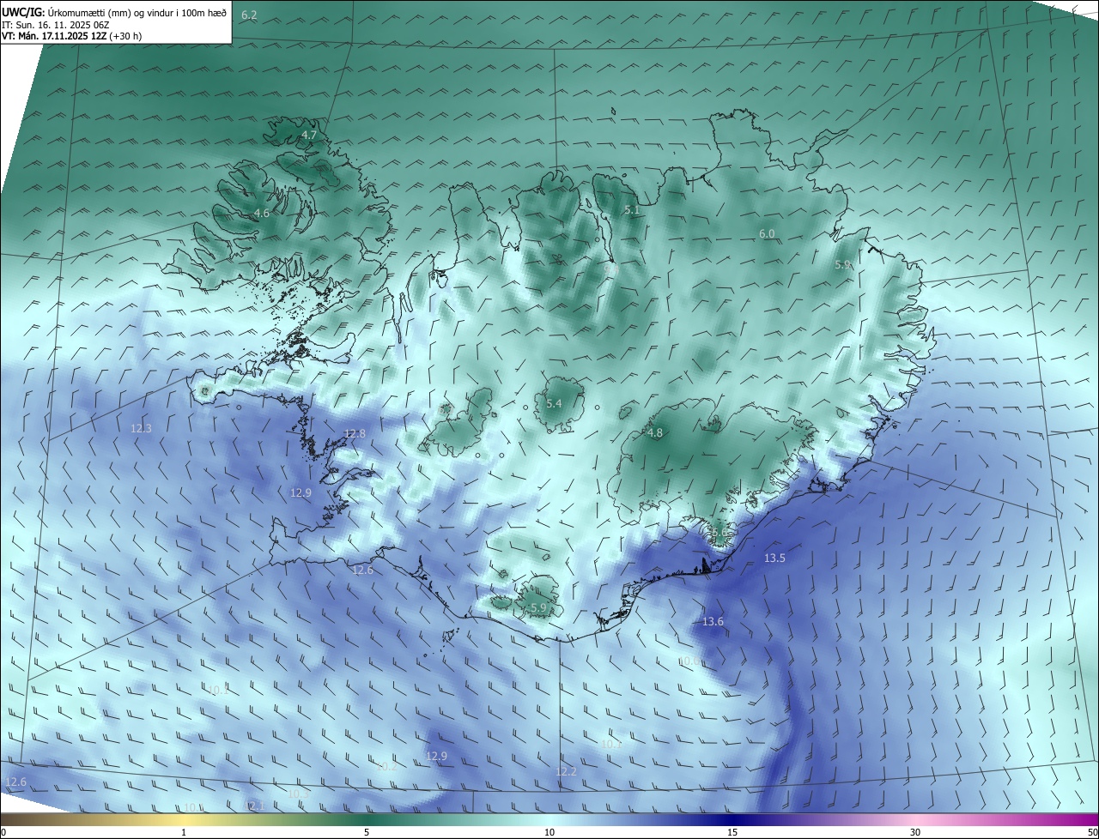
Task: Click the 4.8 value on Vatnajökull glacier
Action: pos(655,433)
